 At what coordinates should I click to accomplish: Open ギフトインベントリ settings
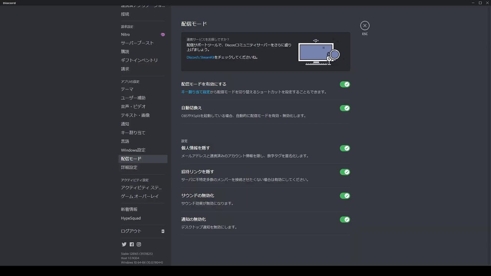[143, 60]
